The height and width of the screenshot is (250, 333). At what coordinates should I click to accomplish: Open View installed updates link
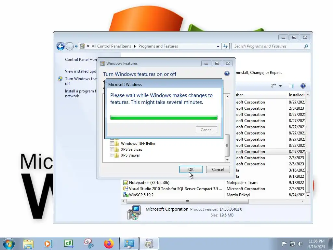point(81,71)
